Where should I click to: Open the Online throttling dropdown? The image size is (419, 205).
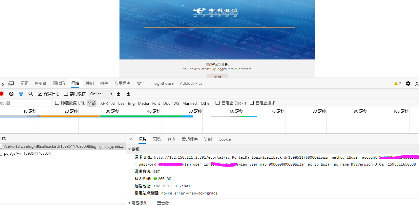[101, 94]
